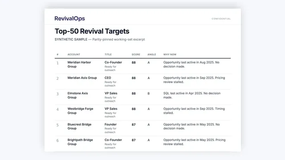Image resolution: width=285 pixels, height=160 pixels.
Task: Click row number 2
Action: pyautogui.click(x=57, y=79)
